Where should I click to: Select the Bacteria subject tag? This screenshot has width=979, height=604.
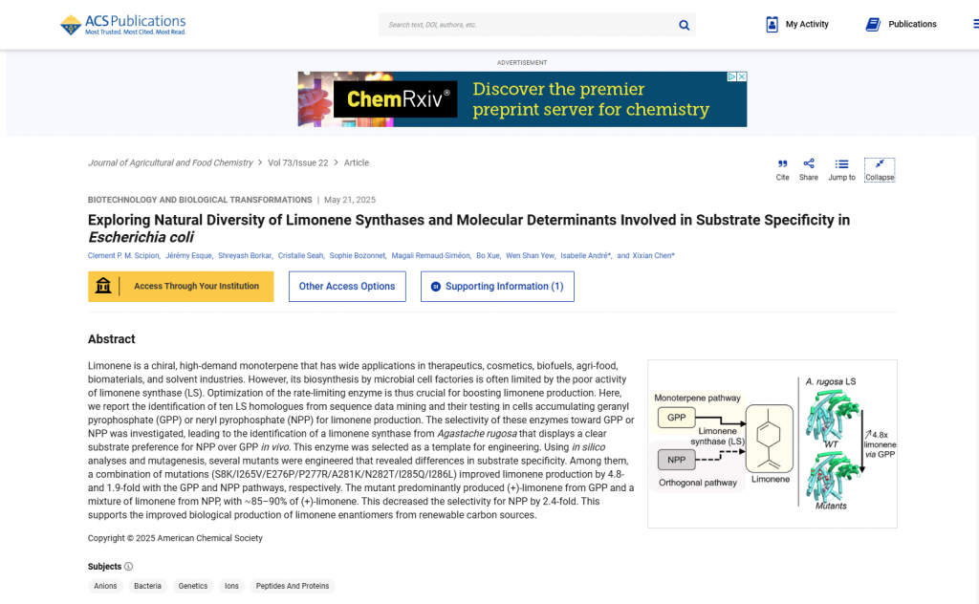[x=147, y=586]
